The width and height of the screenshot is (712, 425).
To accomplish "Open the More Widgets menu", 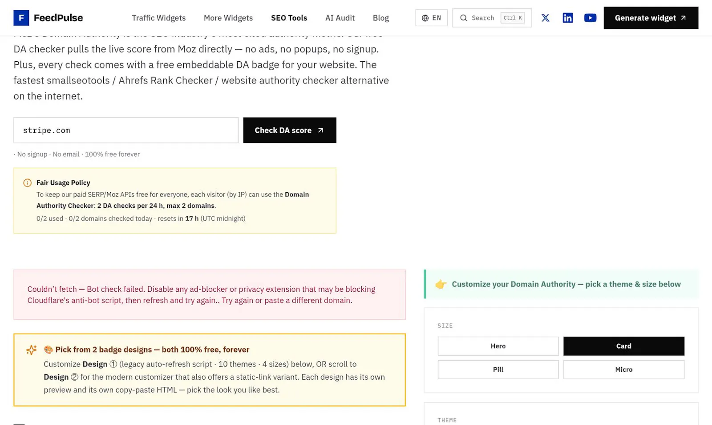I will [228, 18].
